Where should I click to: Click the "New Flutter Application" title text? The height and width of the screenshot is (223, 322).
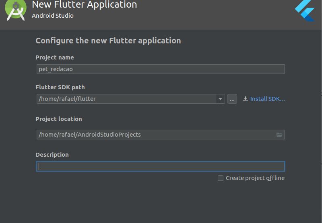click(84, 5)
